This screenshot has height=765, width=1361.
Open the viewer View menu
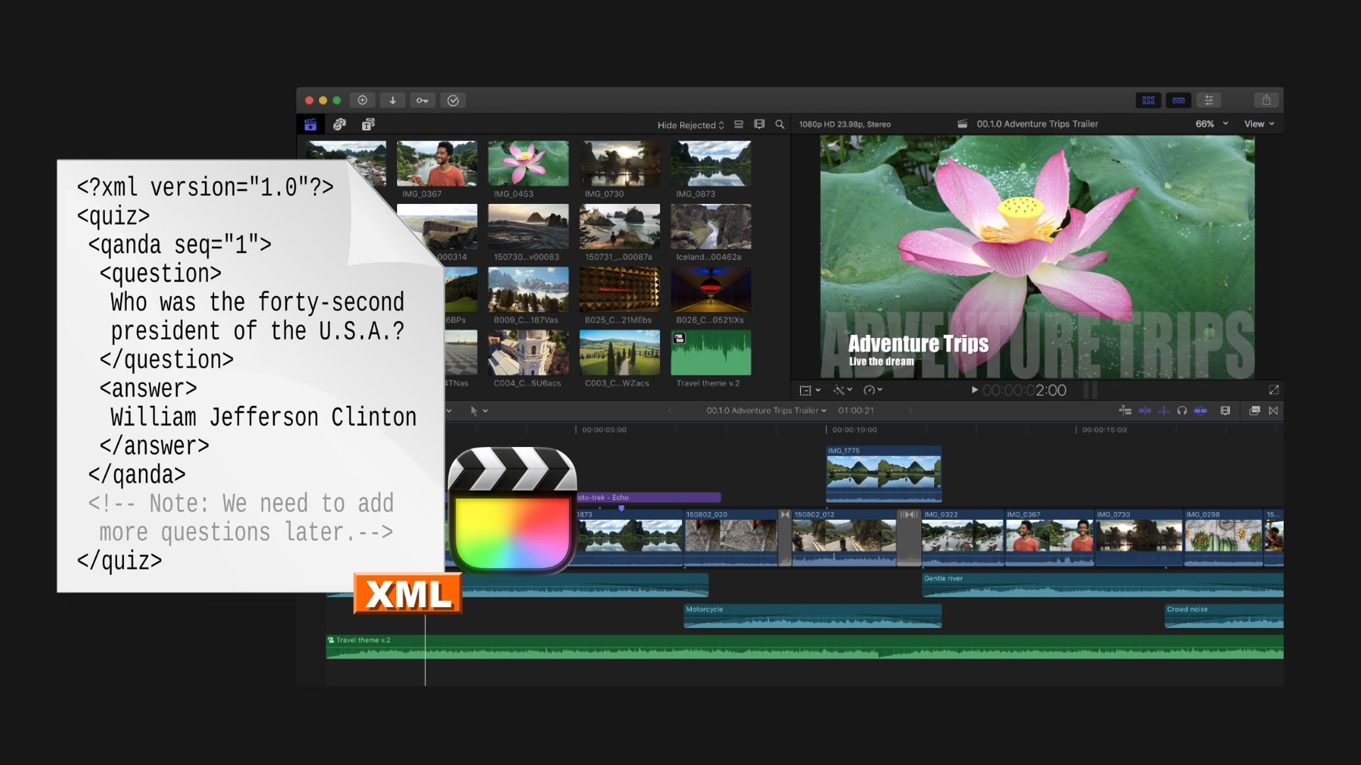pos(1259,124)
